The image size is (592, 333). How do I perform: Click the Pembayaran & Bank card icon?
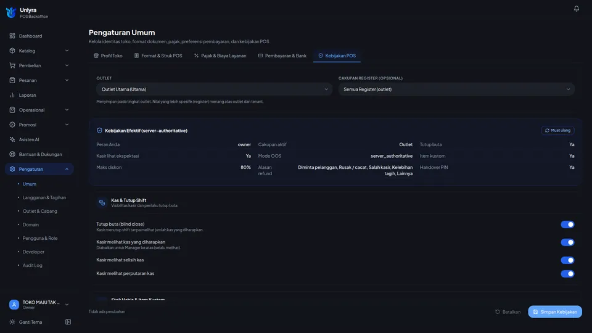pyautogui.click(x=260, y=55)
